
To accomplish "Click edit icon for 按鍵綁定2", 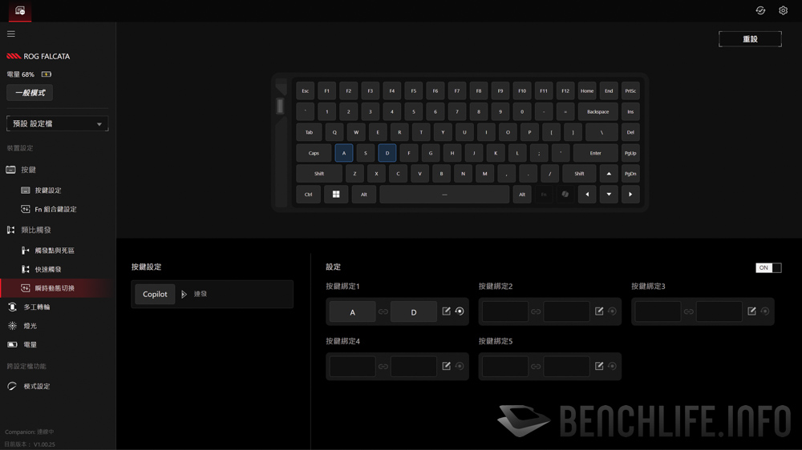I will pos(599,311).
